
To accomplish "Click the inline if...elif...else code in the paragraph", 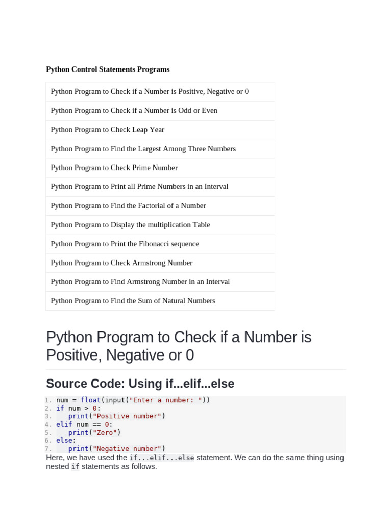I will point(162,458).
